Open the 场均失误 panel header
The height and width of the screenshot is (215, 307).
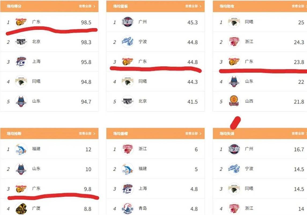260,133
